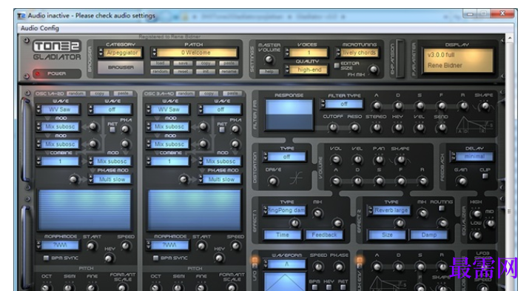This screenshot has width=532, height=291.
Task: Click the patch save button
Action: pyautogui.click(x=183, y=63)
